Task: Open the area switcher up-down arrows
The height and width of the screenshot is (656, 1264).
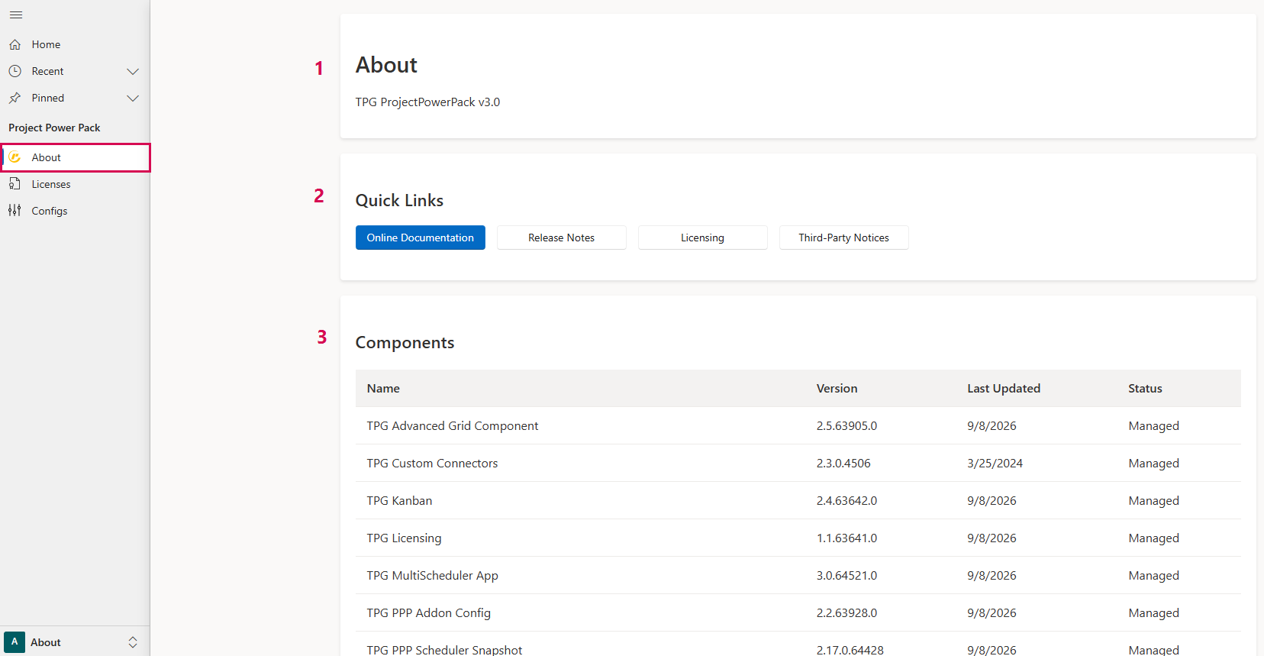Action: tap(133, 642)
